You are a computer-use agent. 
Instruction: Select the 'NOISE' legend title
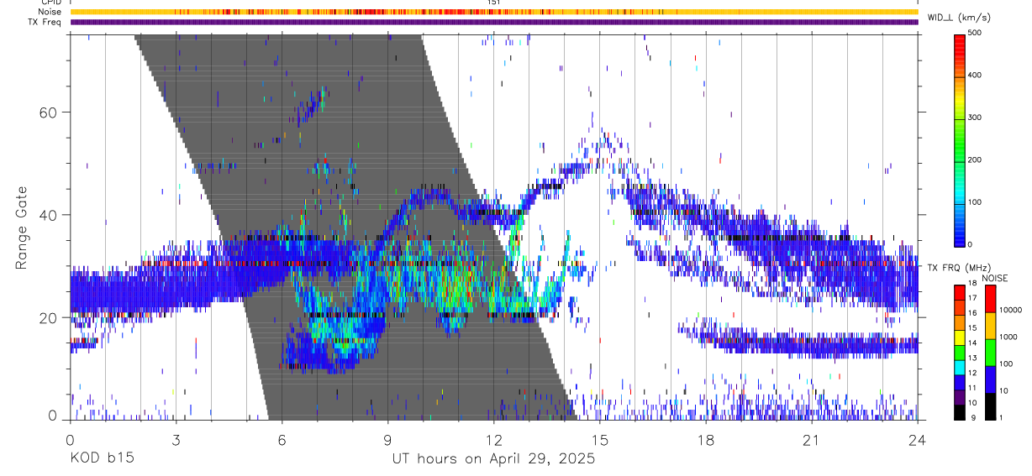tap(997, 278)
